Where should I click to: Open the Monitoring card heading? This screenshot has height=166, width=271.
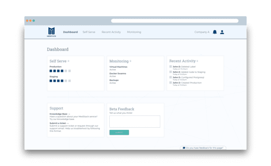click(x=119, y=61)
